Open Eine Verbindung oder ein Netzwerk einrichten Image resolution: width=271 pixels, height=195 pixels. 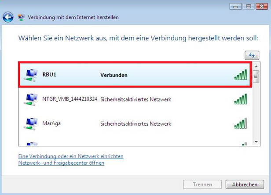pos(71,156)
